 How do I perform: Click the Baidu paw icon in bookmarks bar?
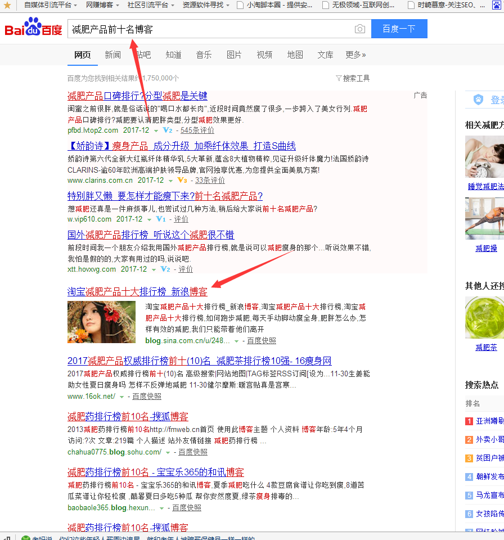click(497, 5)
